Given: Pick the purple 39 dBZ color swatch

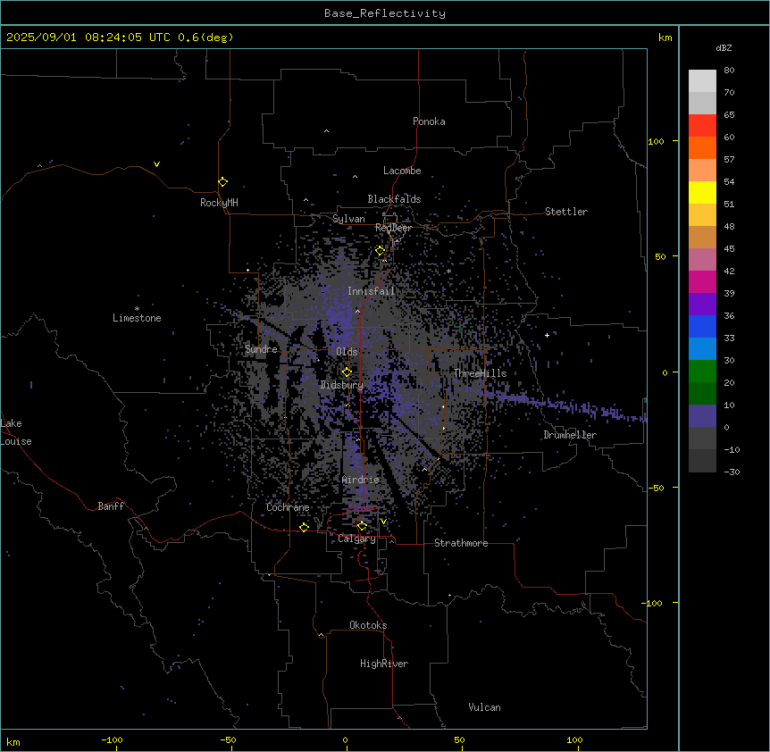Looking at the screenshot, I should (702, 304).
